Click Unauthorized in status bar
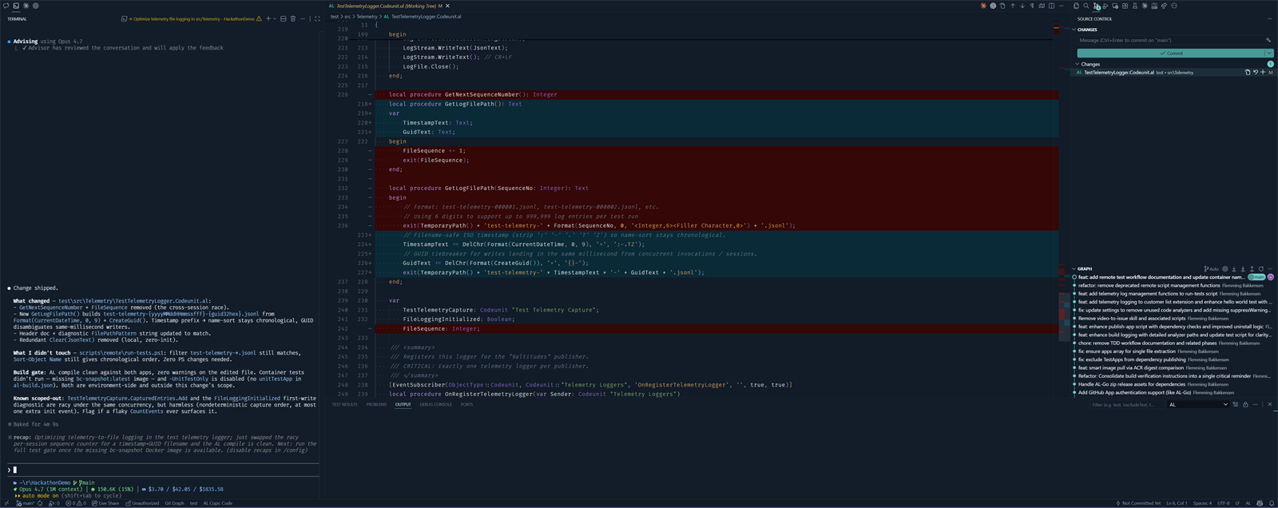 coord(142,503)
